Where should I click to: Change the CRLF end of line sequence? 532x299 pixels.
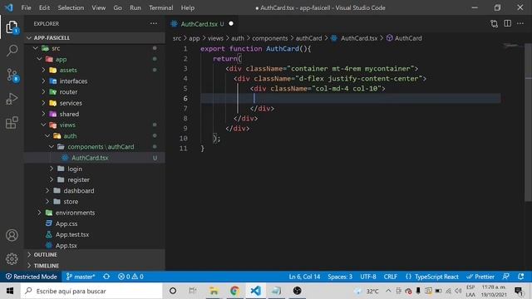tap(391, 277)
